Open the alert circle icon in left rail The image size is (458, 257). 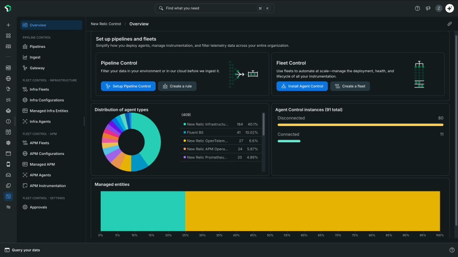[x=8, y=121]
